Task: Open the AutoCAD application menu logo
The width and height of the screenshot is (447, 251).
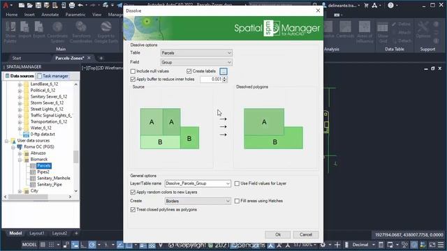Action: tap(6, 5)
